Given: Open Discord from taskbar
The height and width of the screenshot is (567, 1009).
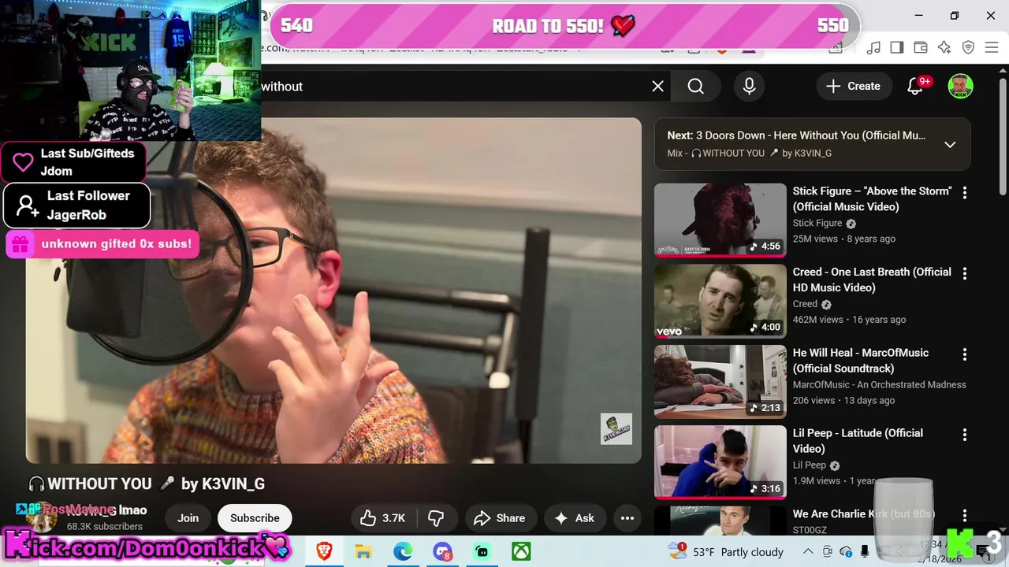Looking at the screenshot, I should tap(442, 551).
